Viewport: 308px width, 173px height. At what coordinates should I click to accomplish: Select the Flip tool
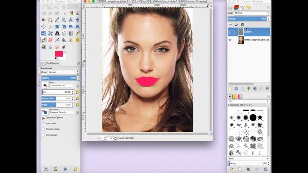pyautogui.click(x=44, y=33)
